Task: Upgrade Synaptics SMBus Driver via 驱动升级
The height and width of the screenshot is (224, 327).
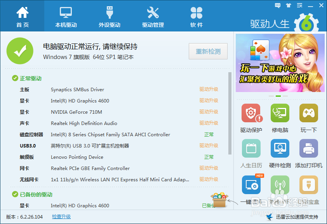Action: click(x=209, y=89)
